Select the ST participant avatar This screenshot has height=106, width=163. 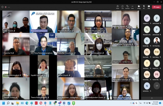pyautogui.click(x=147, y=18)
